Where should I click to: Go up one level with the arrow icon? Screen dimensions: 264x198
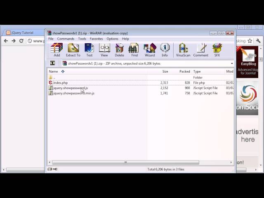click(52, 63)
